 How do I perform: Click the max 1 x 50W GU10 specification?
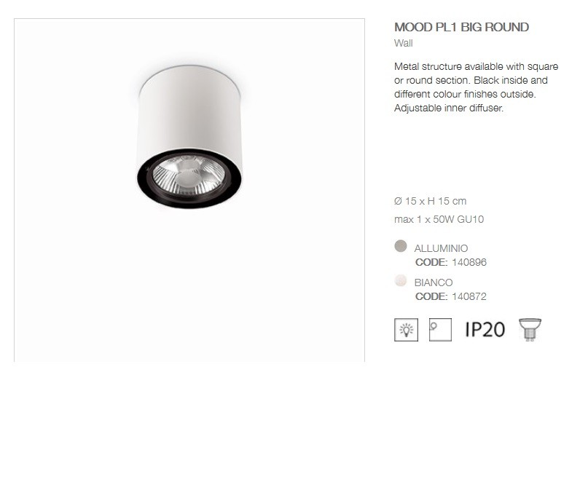coord(439,219)
